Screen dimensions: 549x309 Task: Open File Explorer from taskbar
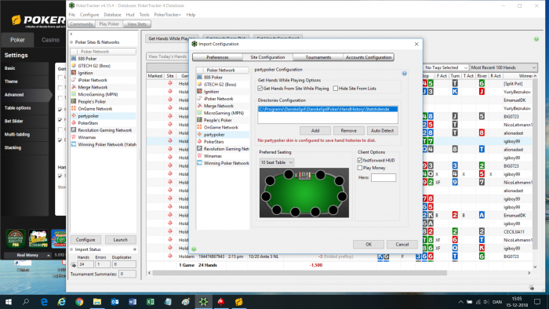[97, 302]
